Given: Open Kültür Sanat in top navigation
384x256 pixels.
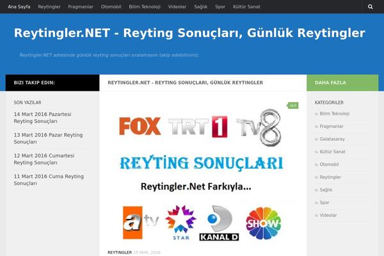Looking at the screenshot, I should (246, 7).
